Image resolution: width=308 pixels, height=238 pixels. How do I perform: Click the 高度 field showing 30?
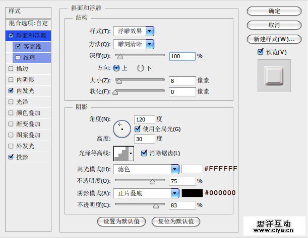click(x=145, y=139)
